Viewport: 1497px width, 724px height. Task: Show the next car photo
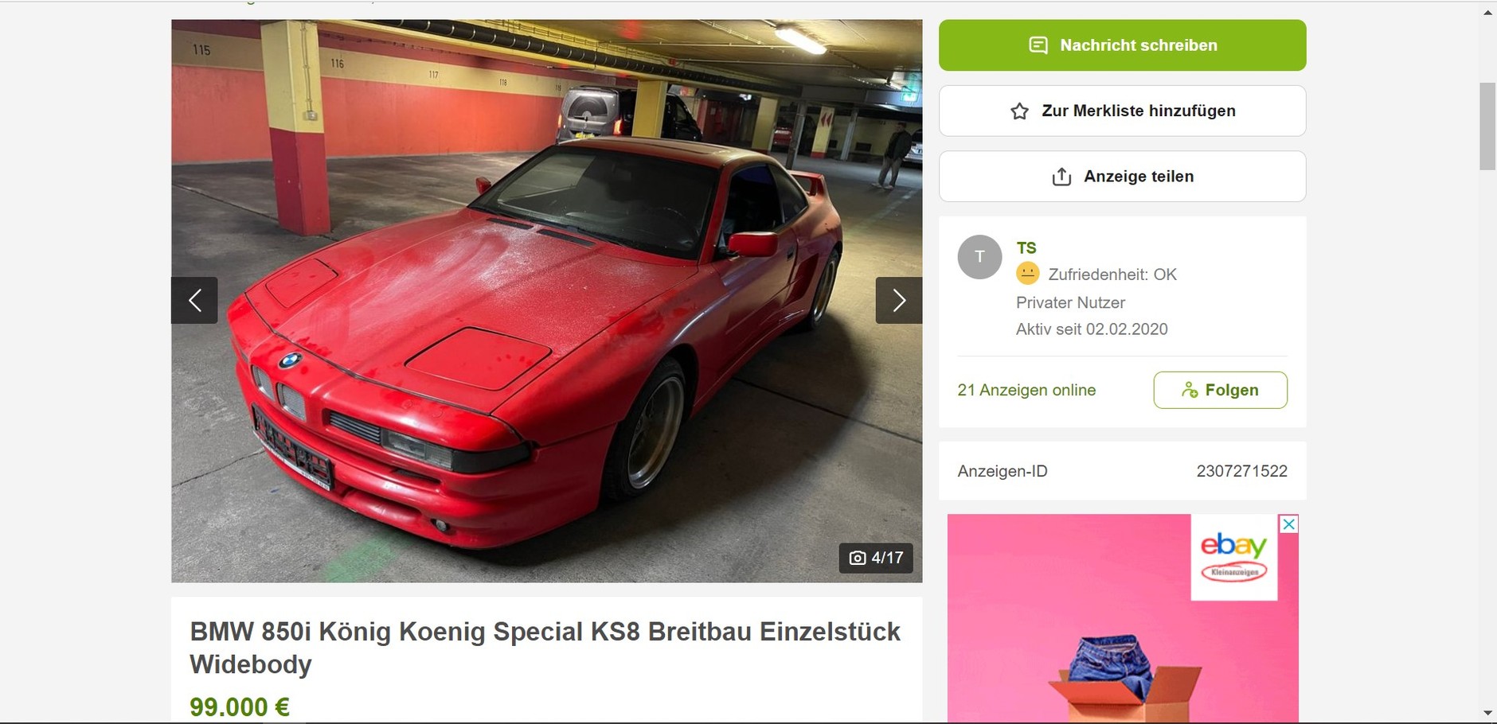[x=898, y=300]
